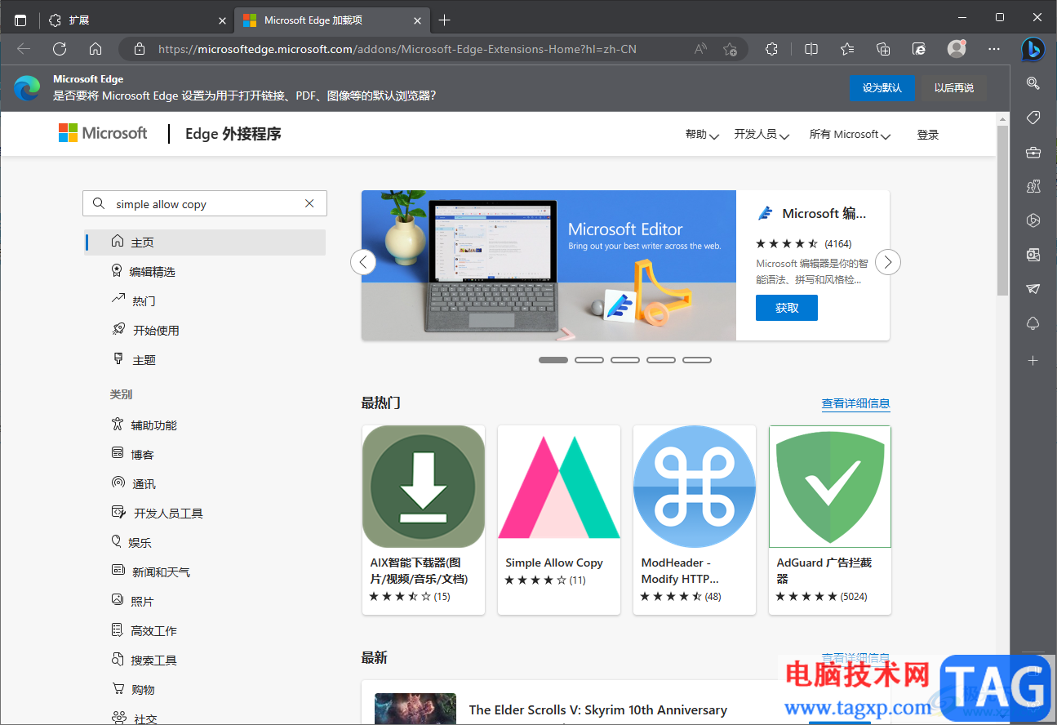Open ModHeader extension card
Viewport: 1057px width, 725px height.
coord(695,520)
